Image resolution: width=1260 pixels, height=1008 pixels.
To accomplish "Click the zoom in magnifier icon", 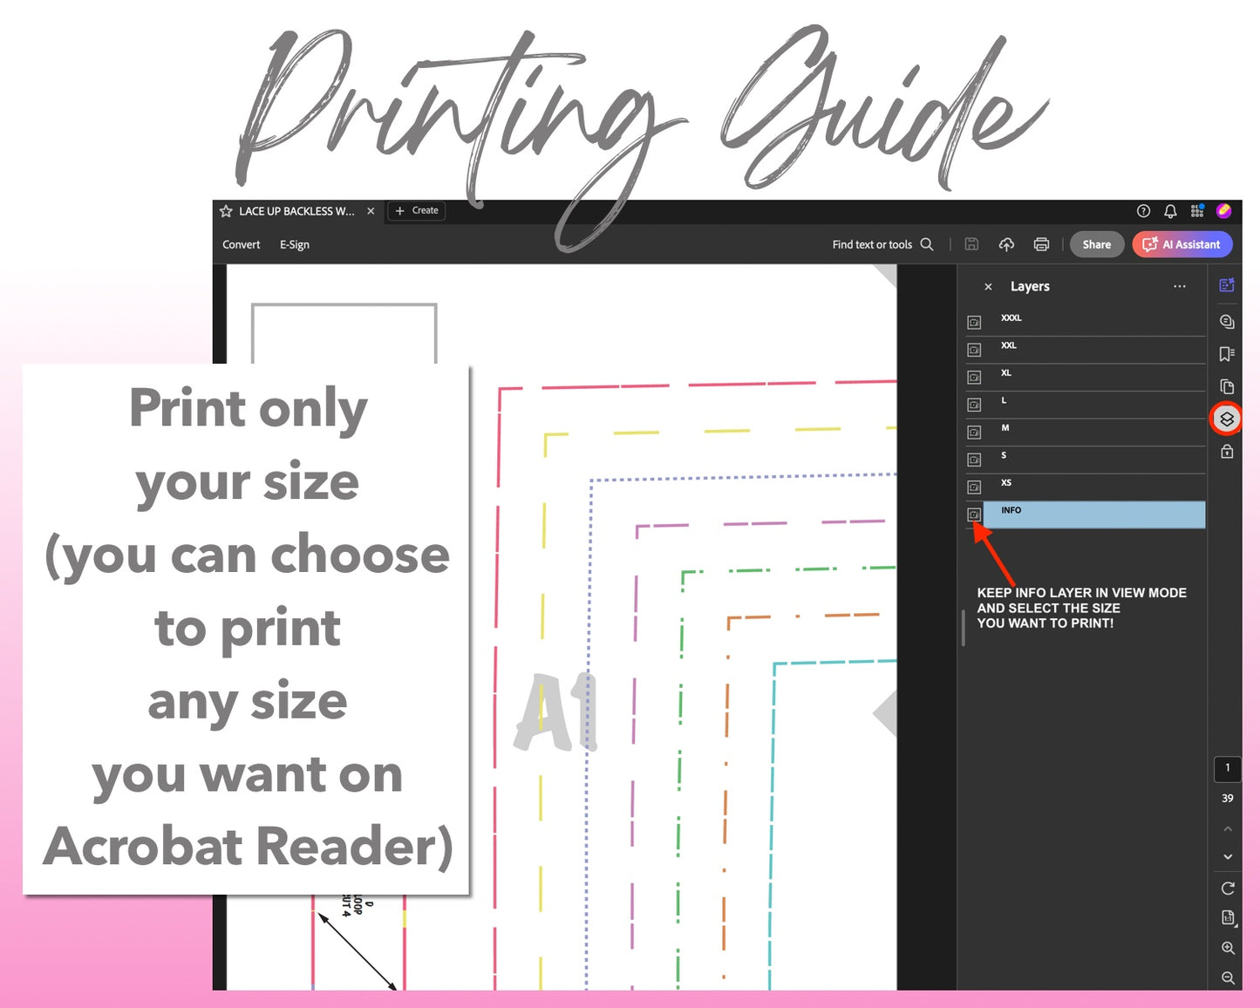I will coord(1228,948).
